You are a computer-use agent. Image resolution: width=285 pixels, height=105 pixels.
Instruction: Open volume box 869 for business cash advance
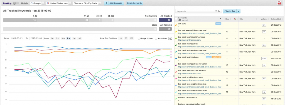264,99
